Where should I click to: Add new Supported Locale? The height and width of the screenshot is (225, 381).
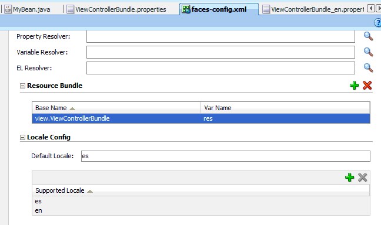pyautogui.click(x=349, y=178)
